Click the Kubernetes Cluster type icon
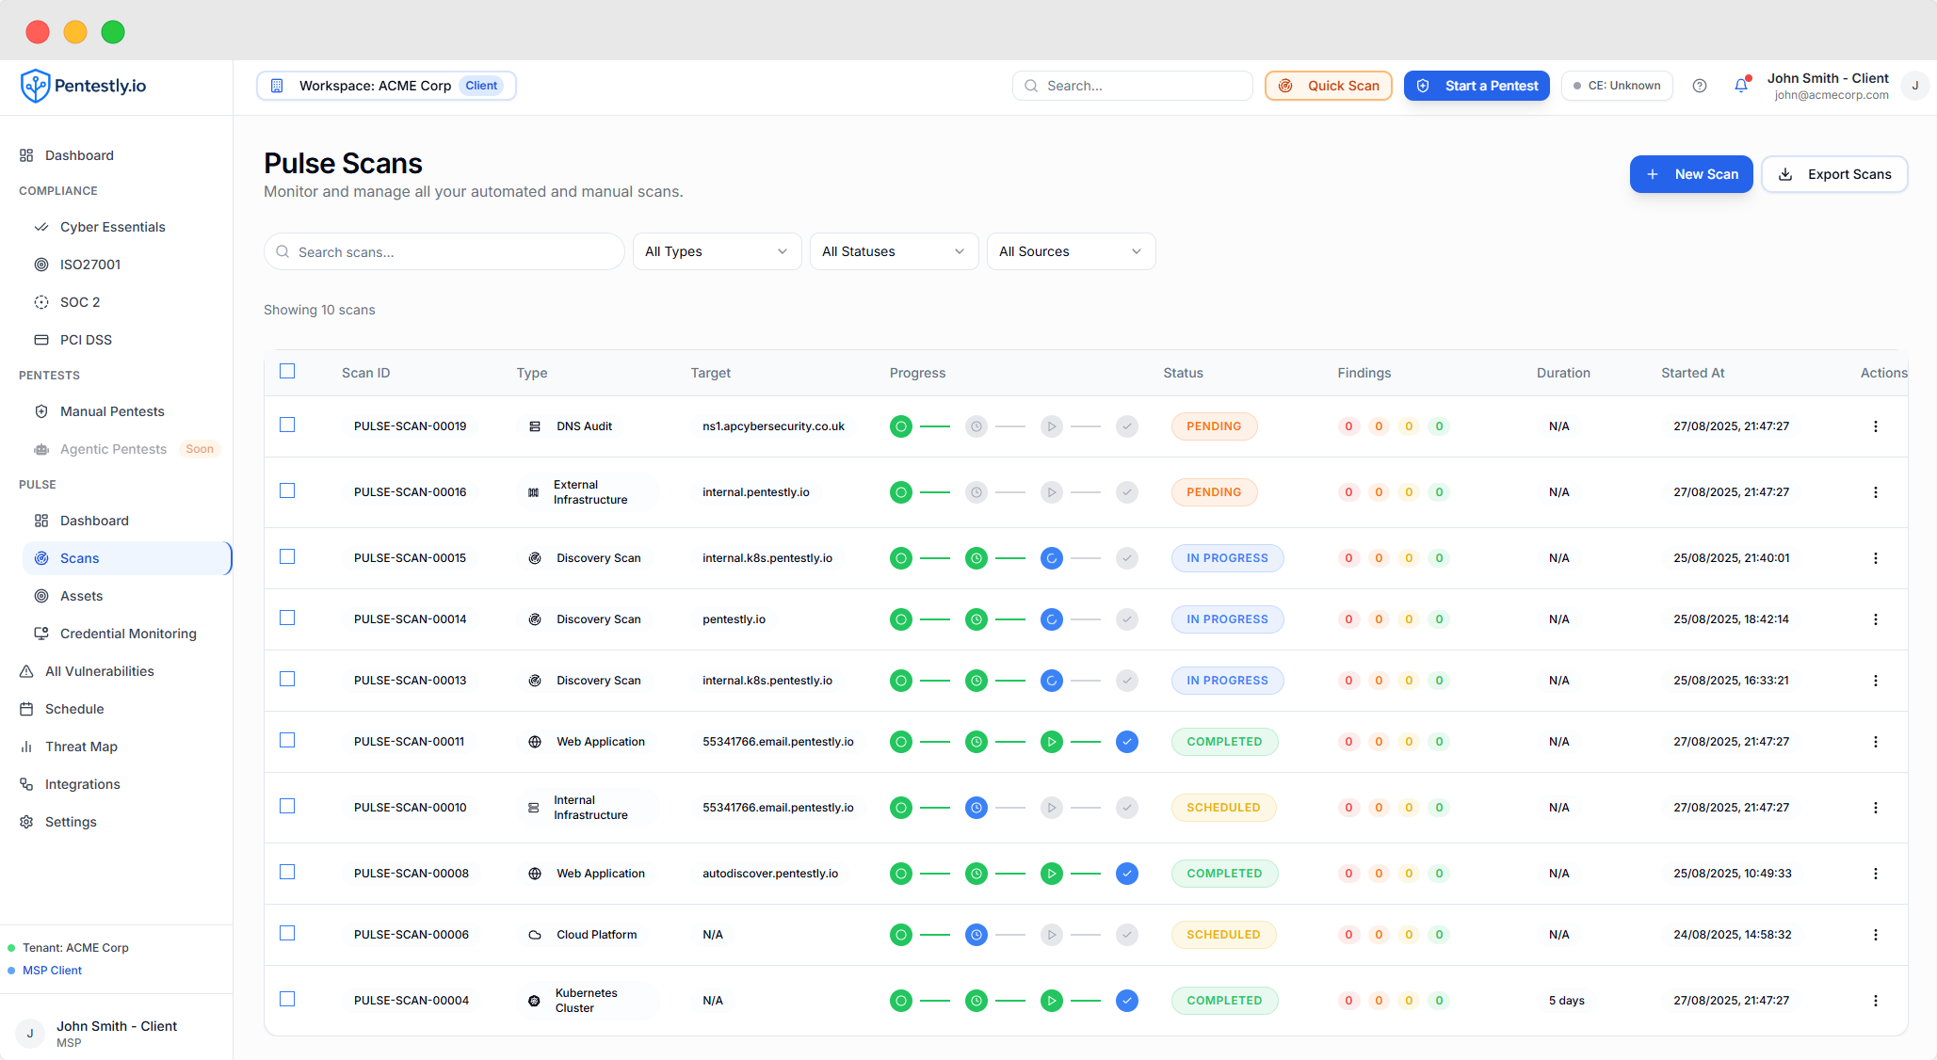This screenshot has width=1937, height=1060. click(x=534, y=1001)
